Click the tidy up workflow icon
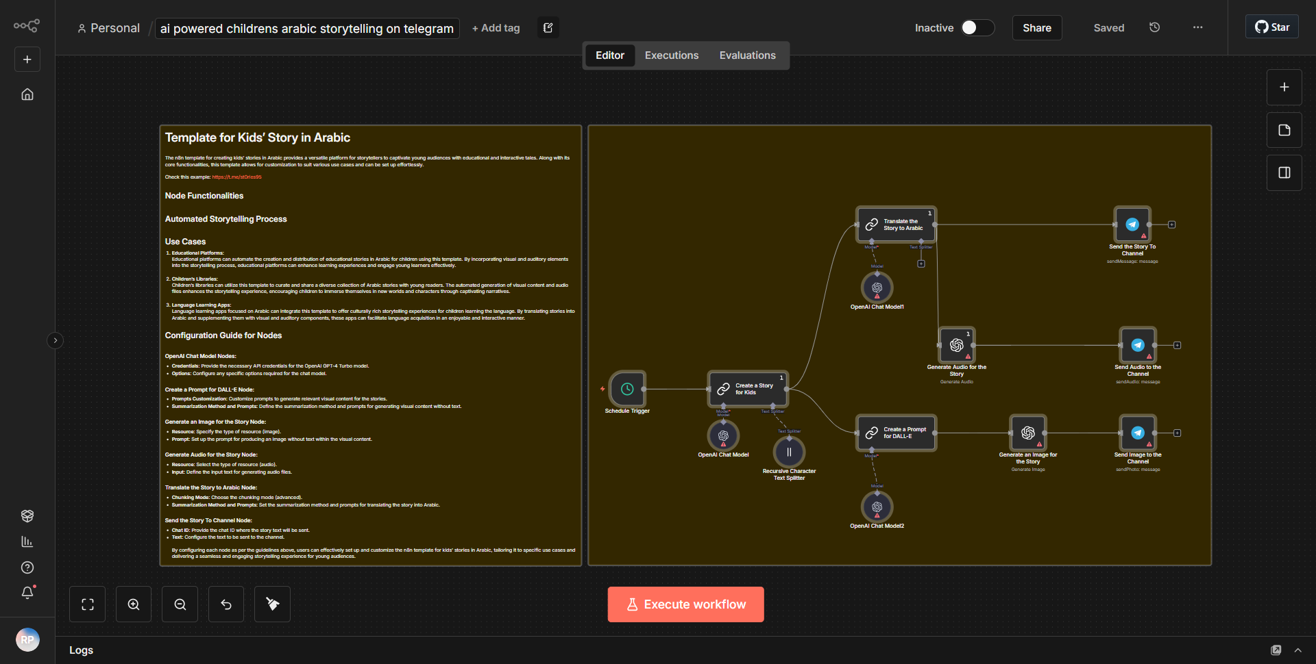 point(273,604)
